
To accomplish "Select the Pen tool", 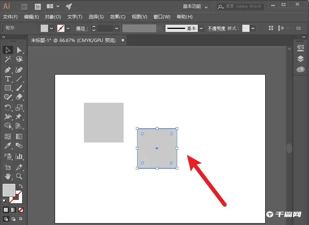I will pos(8,70).
